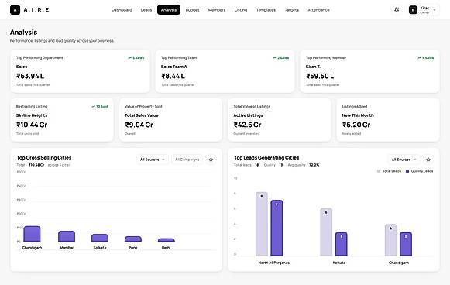Switch to the Budget tab

pyautogui.click(x=192, y=10)
